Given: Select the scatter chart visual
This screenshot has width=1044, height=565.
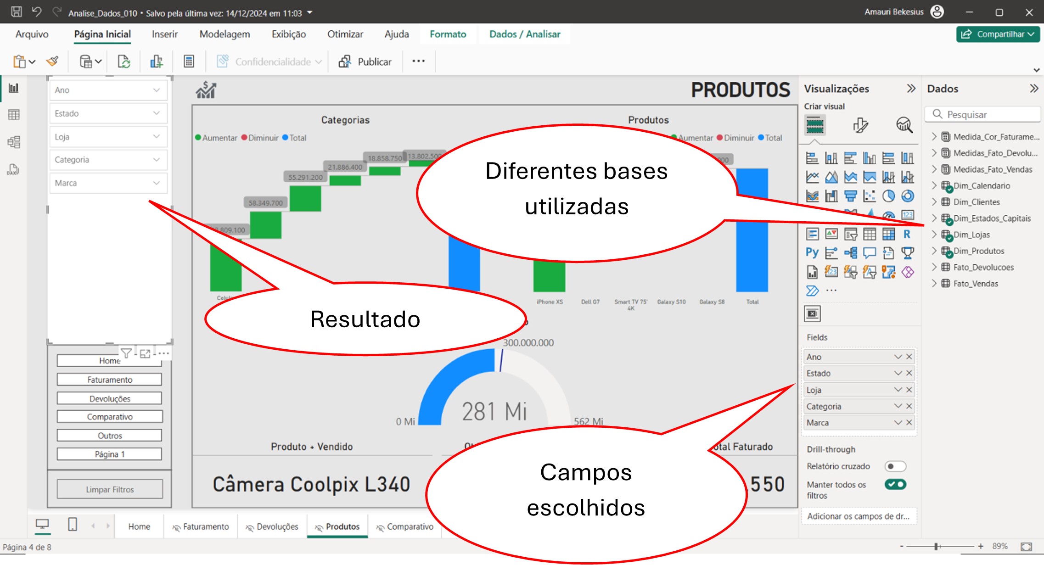Looking at the screenshot, I should tap(870, 196).
